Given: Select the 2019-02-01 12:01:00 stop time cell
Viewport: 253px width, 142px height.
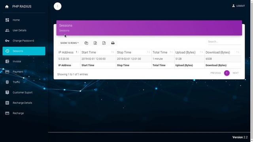Looking at the screenshot, I should [134, 59].
